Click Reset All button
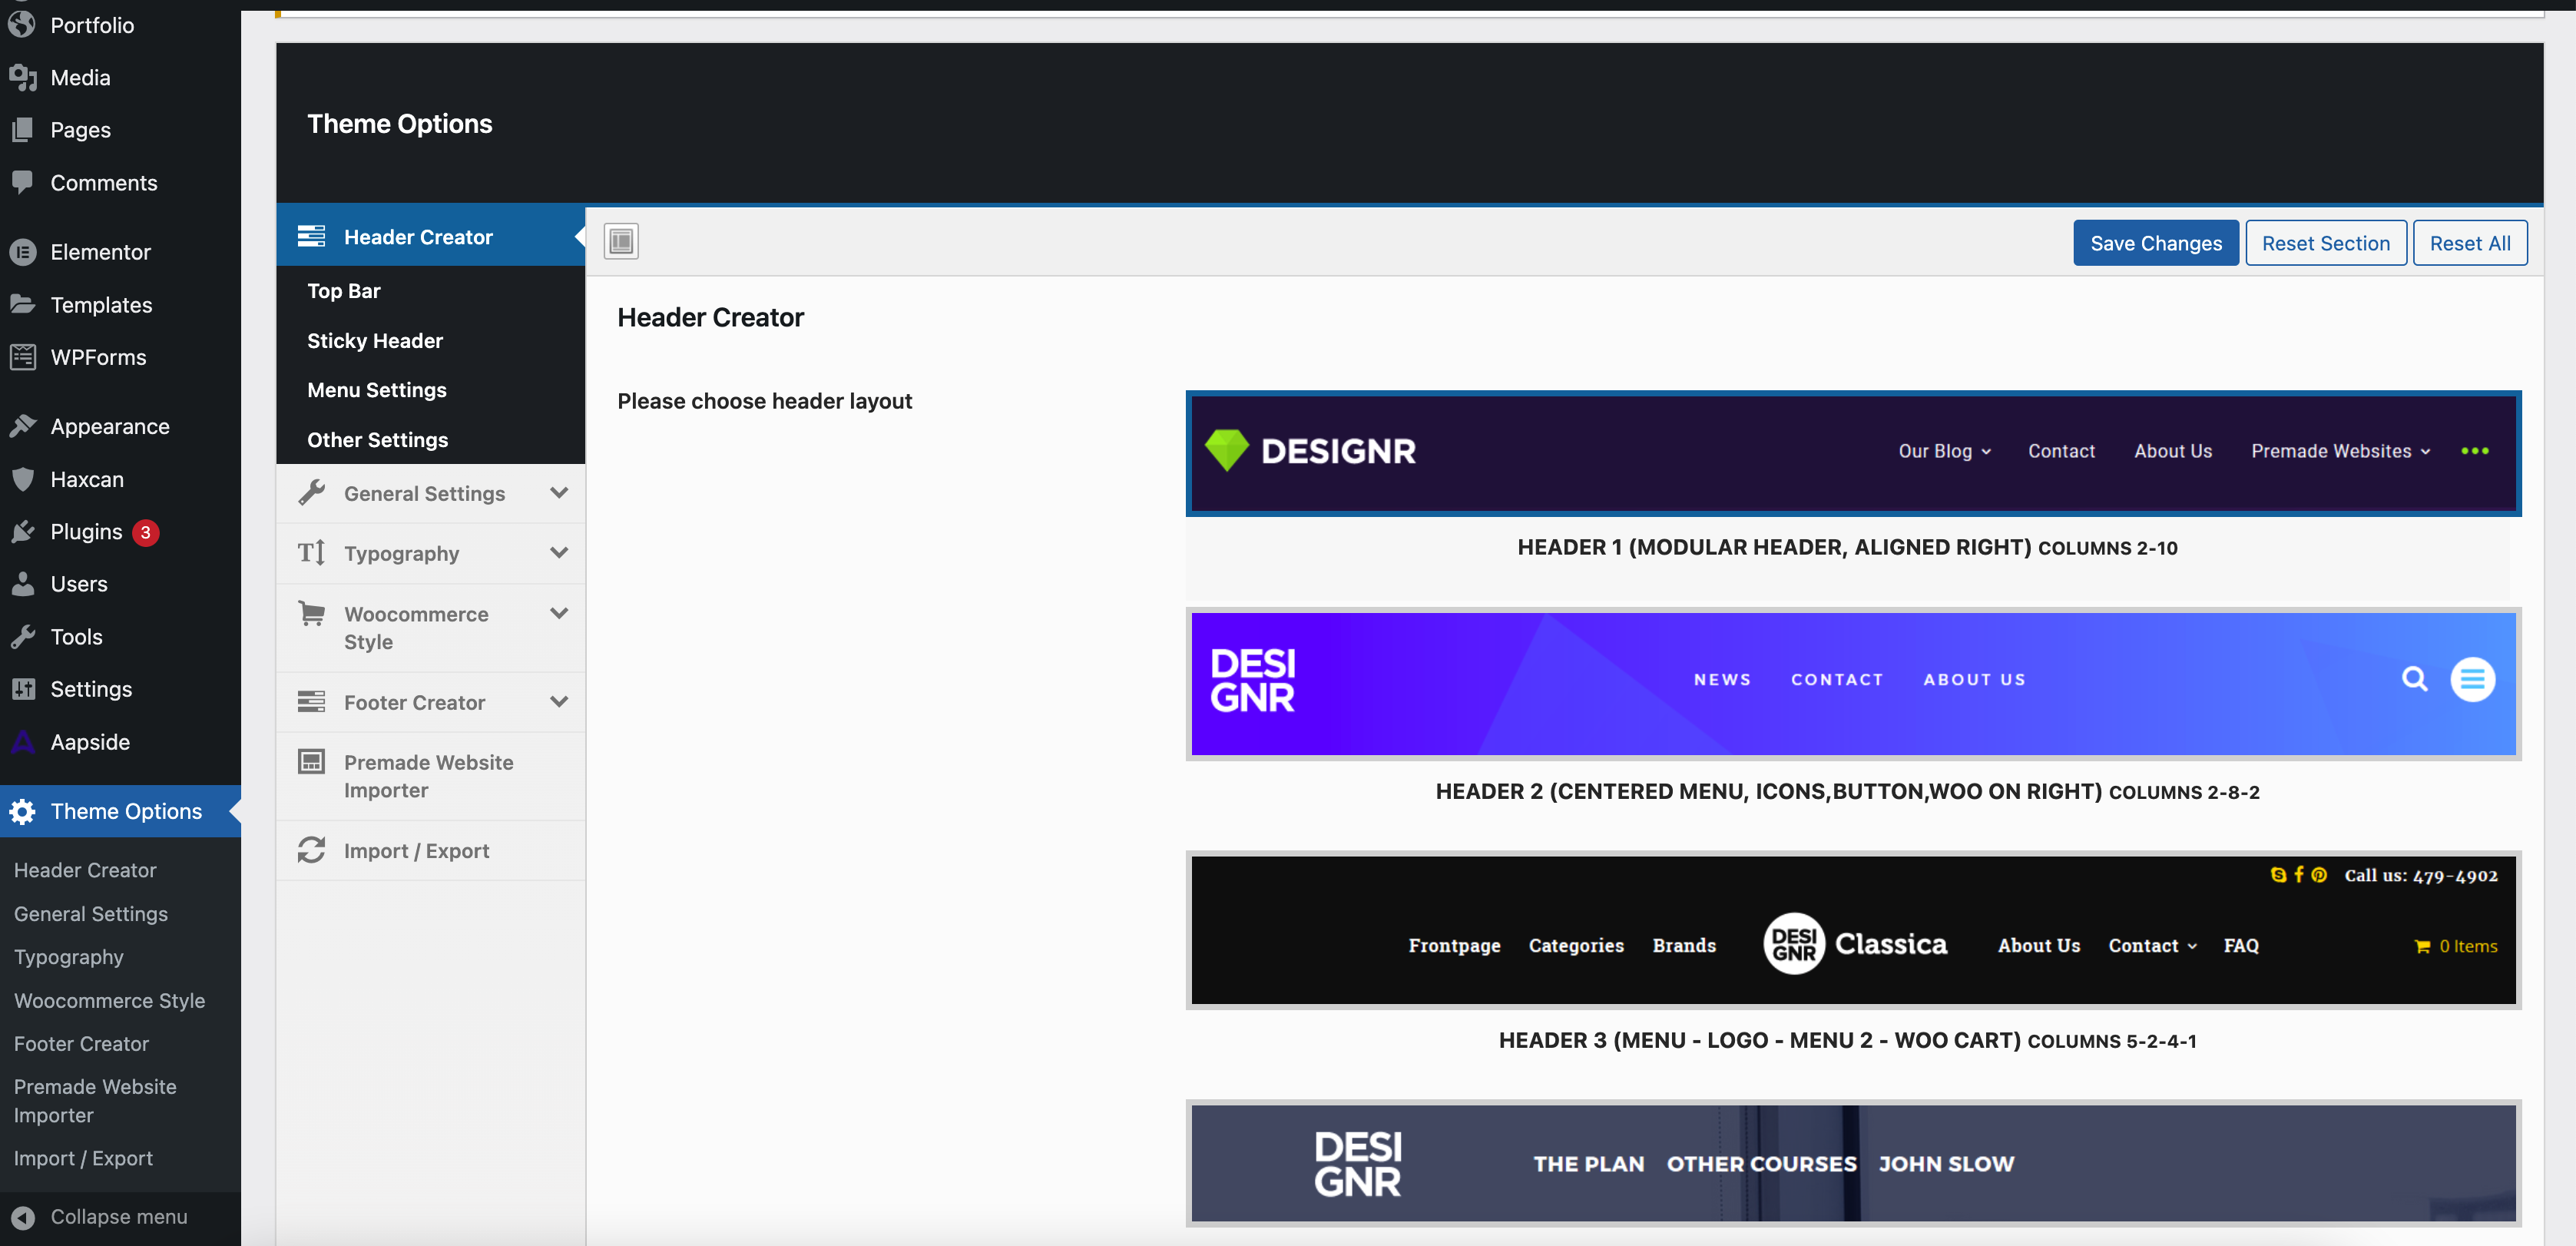 (2469, 242)
